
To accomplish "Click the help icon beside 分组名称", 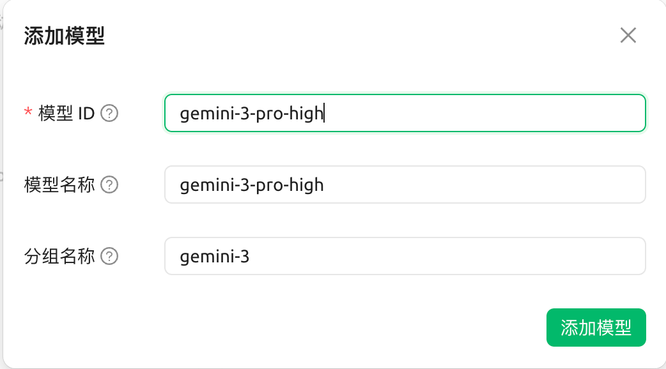I will click(x=110, y=256).
